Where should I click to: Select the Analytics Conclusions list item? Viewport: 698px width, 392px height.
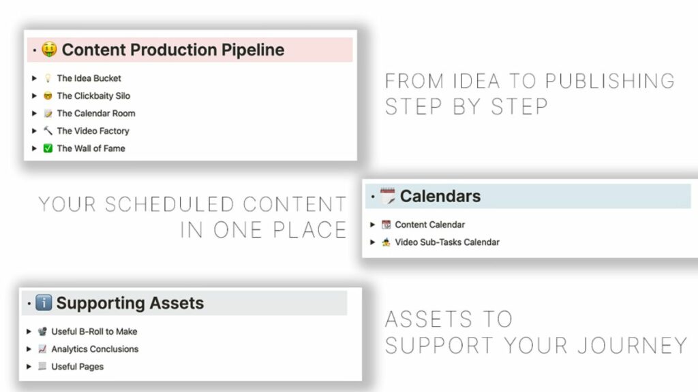[95, 348]
